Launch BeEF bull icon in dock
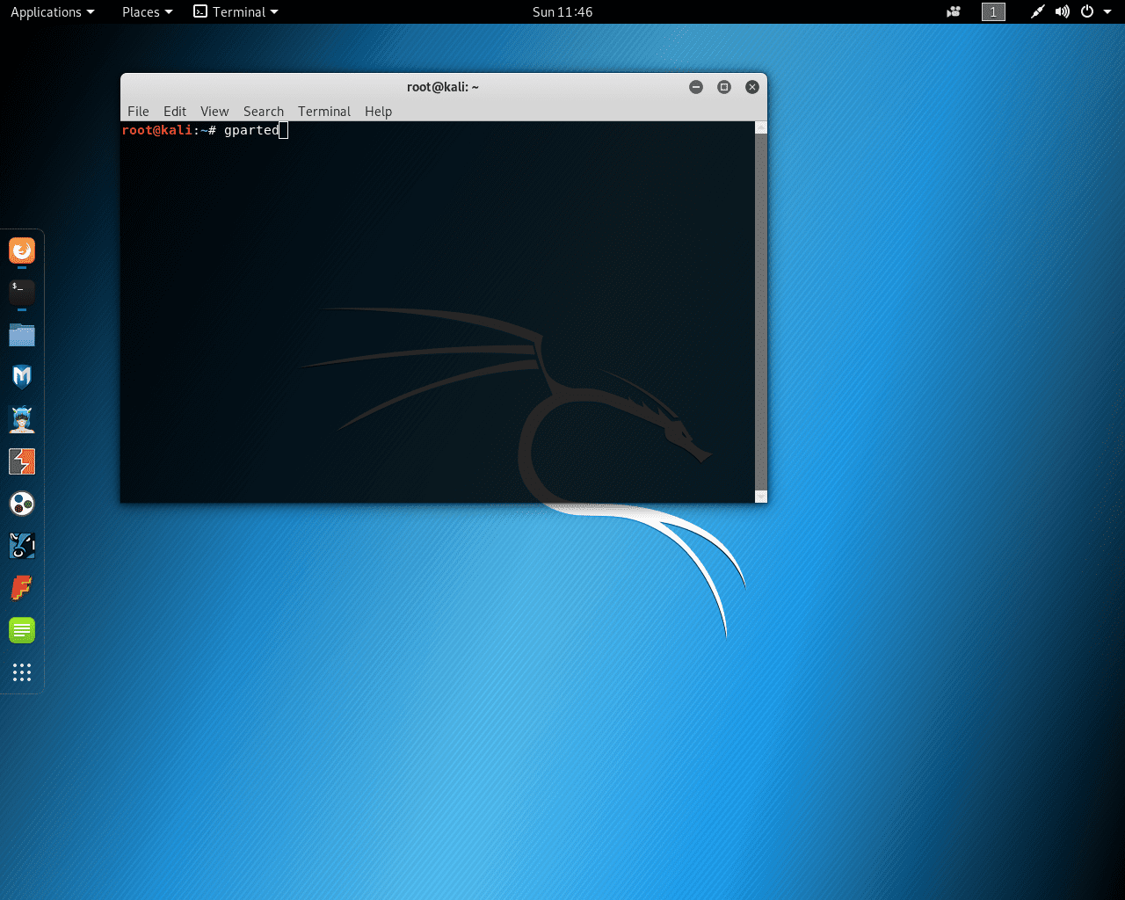The height and width of the screenshot is (900, 1125). 22,546
